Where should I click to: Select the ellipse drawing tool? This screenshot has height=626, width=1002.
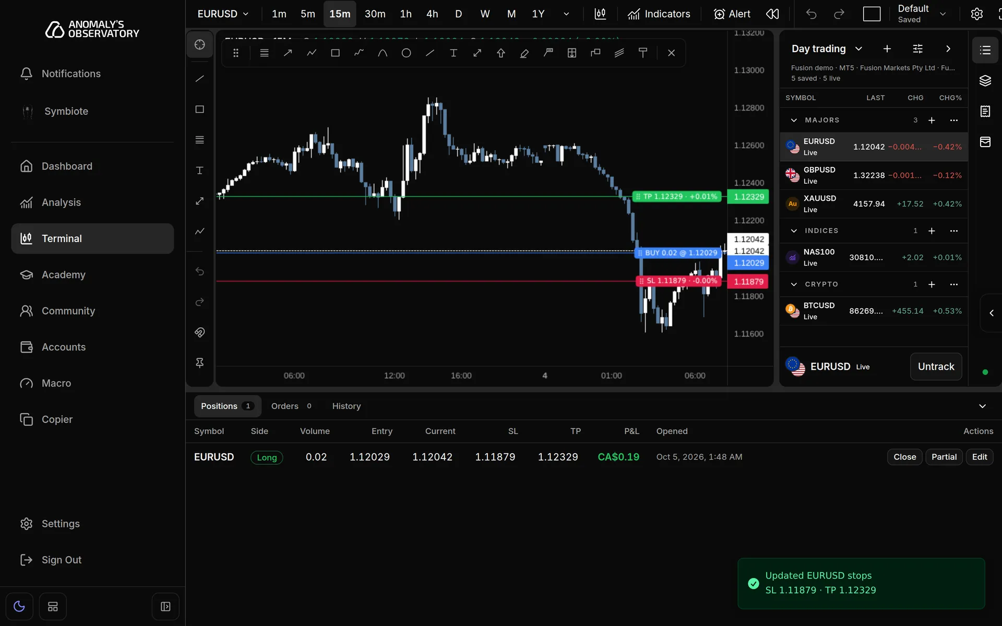tap(406, 53)
